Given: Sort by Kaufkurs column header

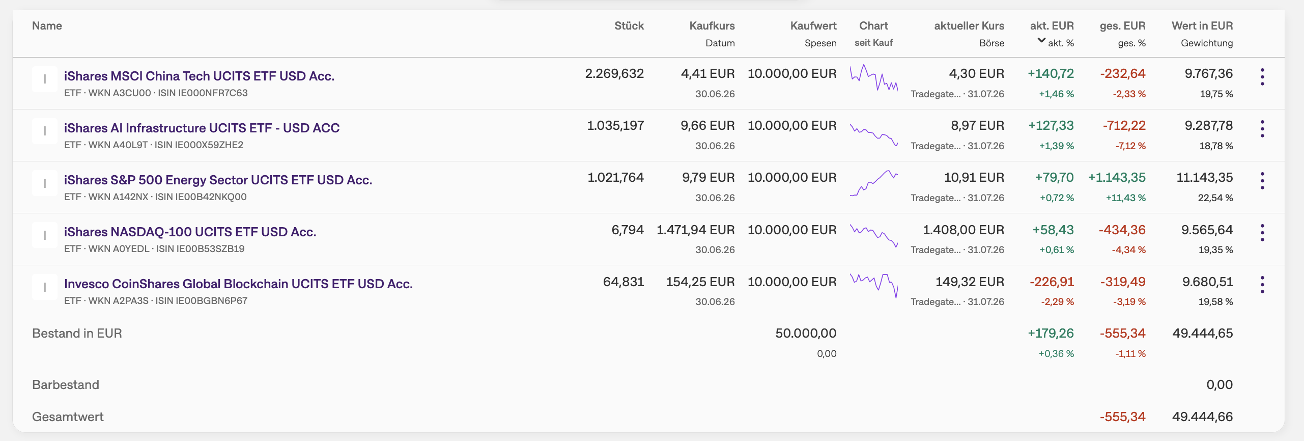Looking at the screenshot, I should click(x=712, y=25).
